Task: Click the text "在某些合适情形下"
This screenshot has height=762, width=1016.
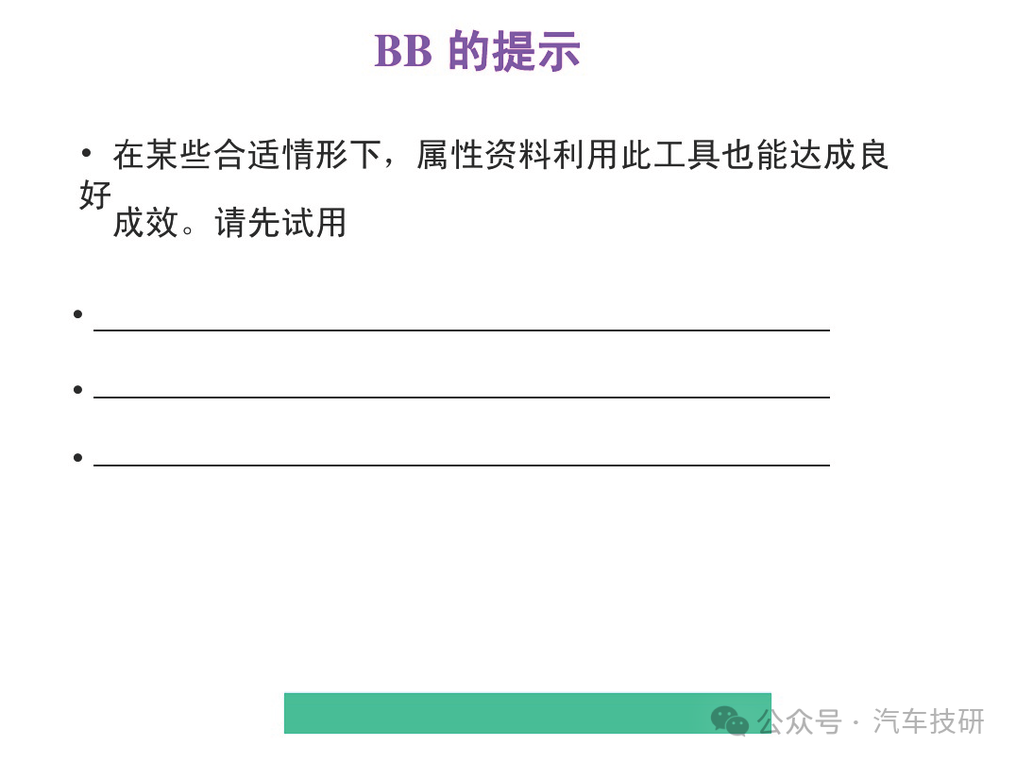Action: click(x=246, y=155)
